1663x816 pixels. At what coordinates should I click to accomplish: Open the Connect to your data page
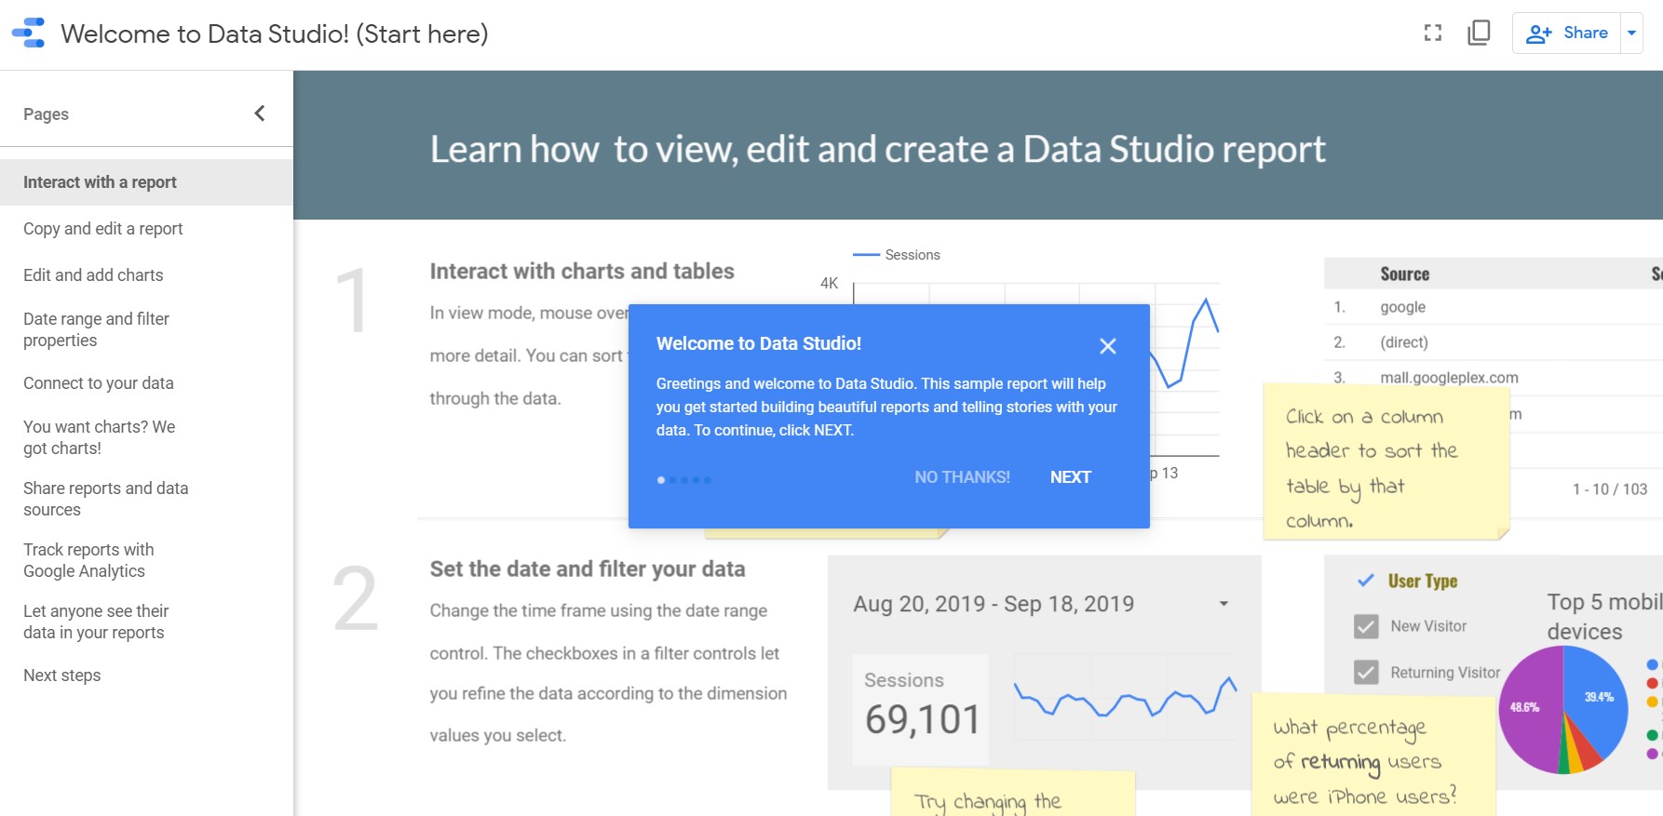click(146, 383)
